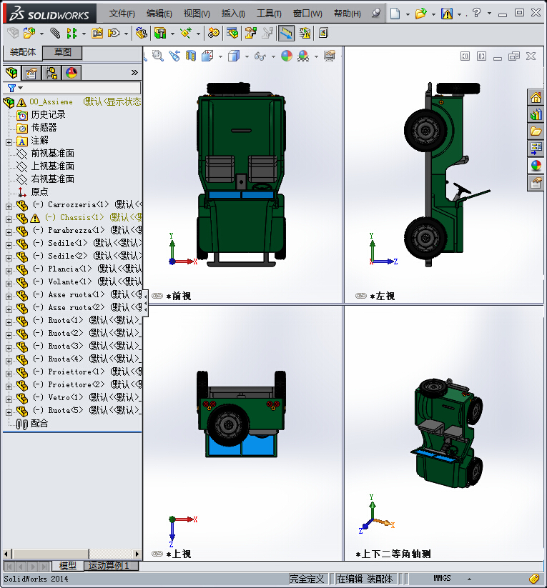Viewport: 547px width, 588px height.
Task: Expand the Chassis<1> component node
Action: [x=9, y=219]
